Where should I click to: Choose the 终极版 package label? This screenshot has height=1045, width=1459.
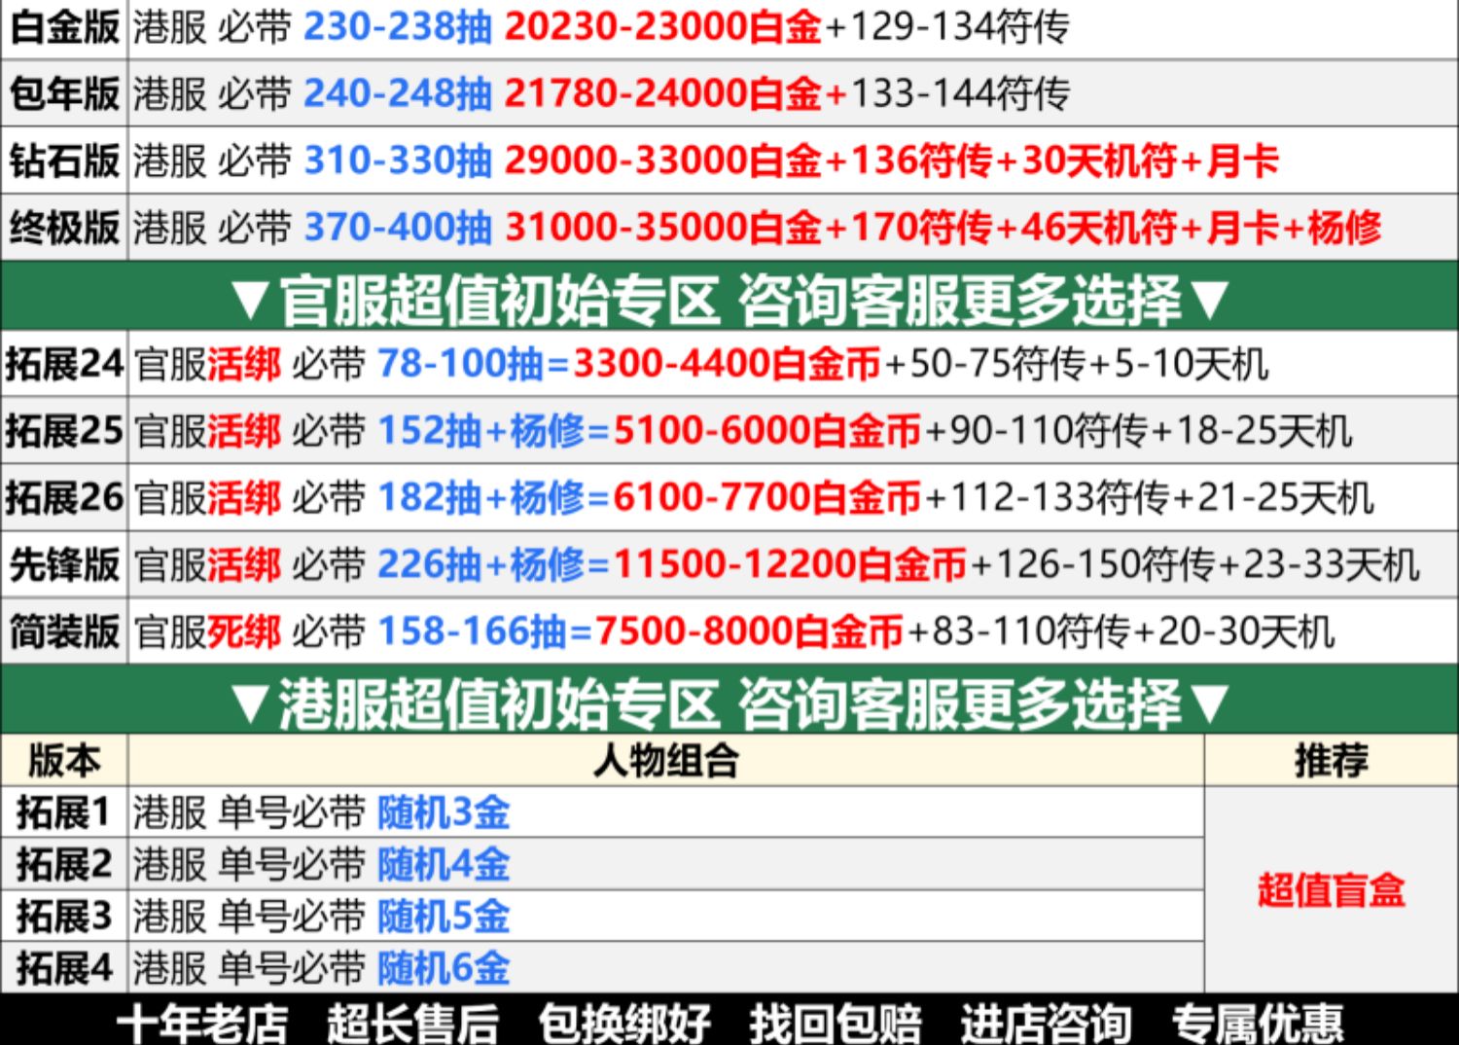pos(64,228)
